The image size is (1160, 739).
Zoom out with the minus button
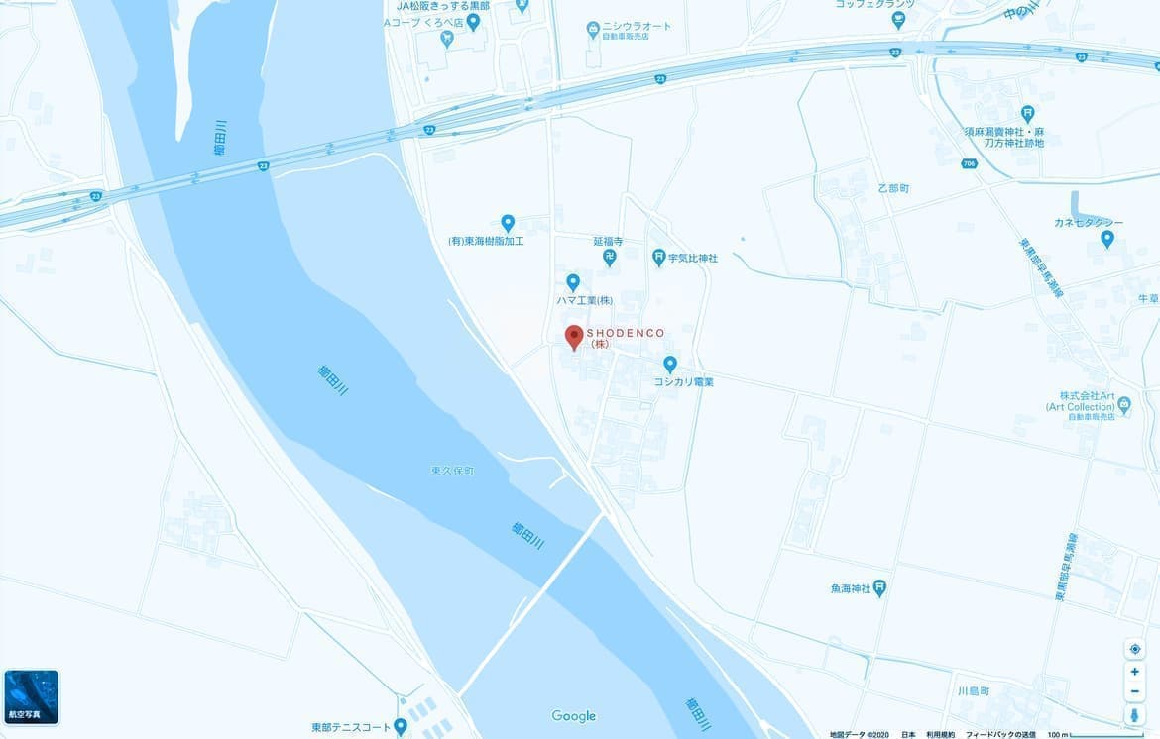tap(1135, 691)
